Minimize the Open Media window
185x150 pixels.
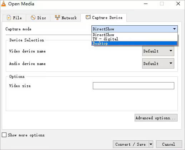click(146, 4)
